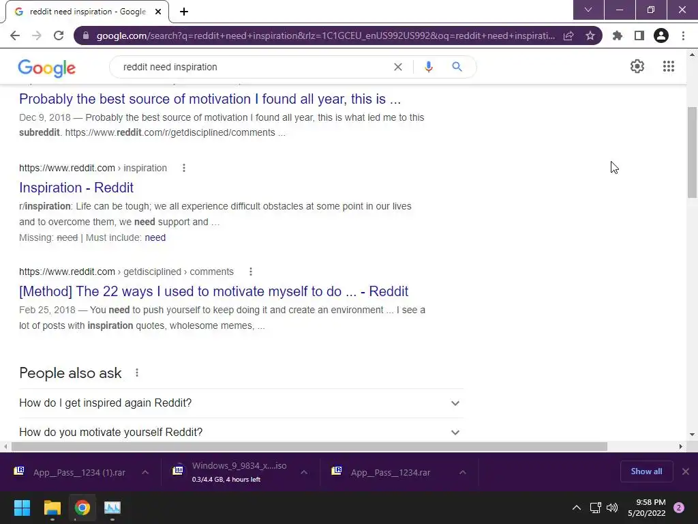The image size is (698, 524).
Task: Open People also ask options menu
Action: pos(136,373)
